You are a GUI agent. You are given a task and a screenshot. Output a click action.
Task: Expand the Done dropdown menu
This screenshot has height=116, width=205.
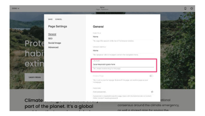[x=15, y=8]
